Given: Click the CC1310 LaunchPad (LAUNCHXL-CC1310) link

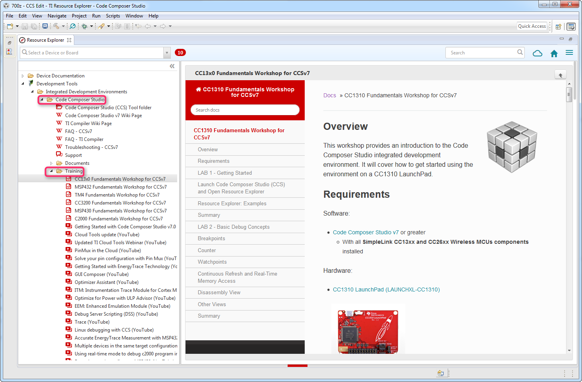Looking at the screenshot, I should click(386, 289).
